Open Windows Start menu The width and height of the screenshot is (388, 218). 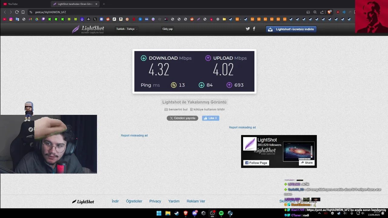tap(159, 213)
